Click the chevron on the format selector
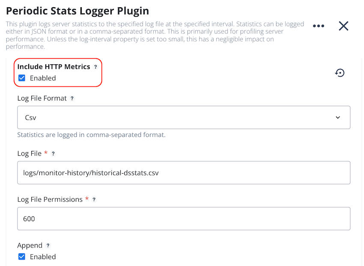The width and height of the screenshot is (364, 266). click(338, 117)
